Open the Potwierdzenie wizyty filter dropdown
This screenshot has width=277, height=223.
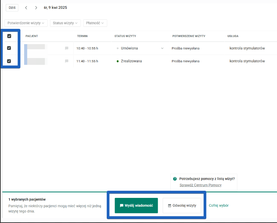(x=26, y=23)
